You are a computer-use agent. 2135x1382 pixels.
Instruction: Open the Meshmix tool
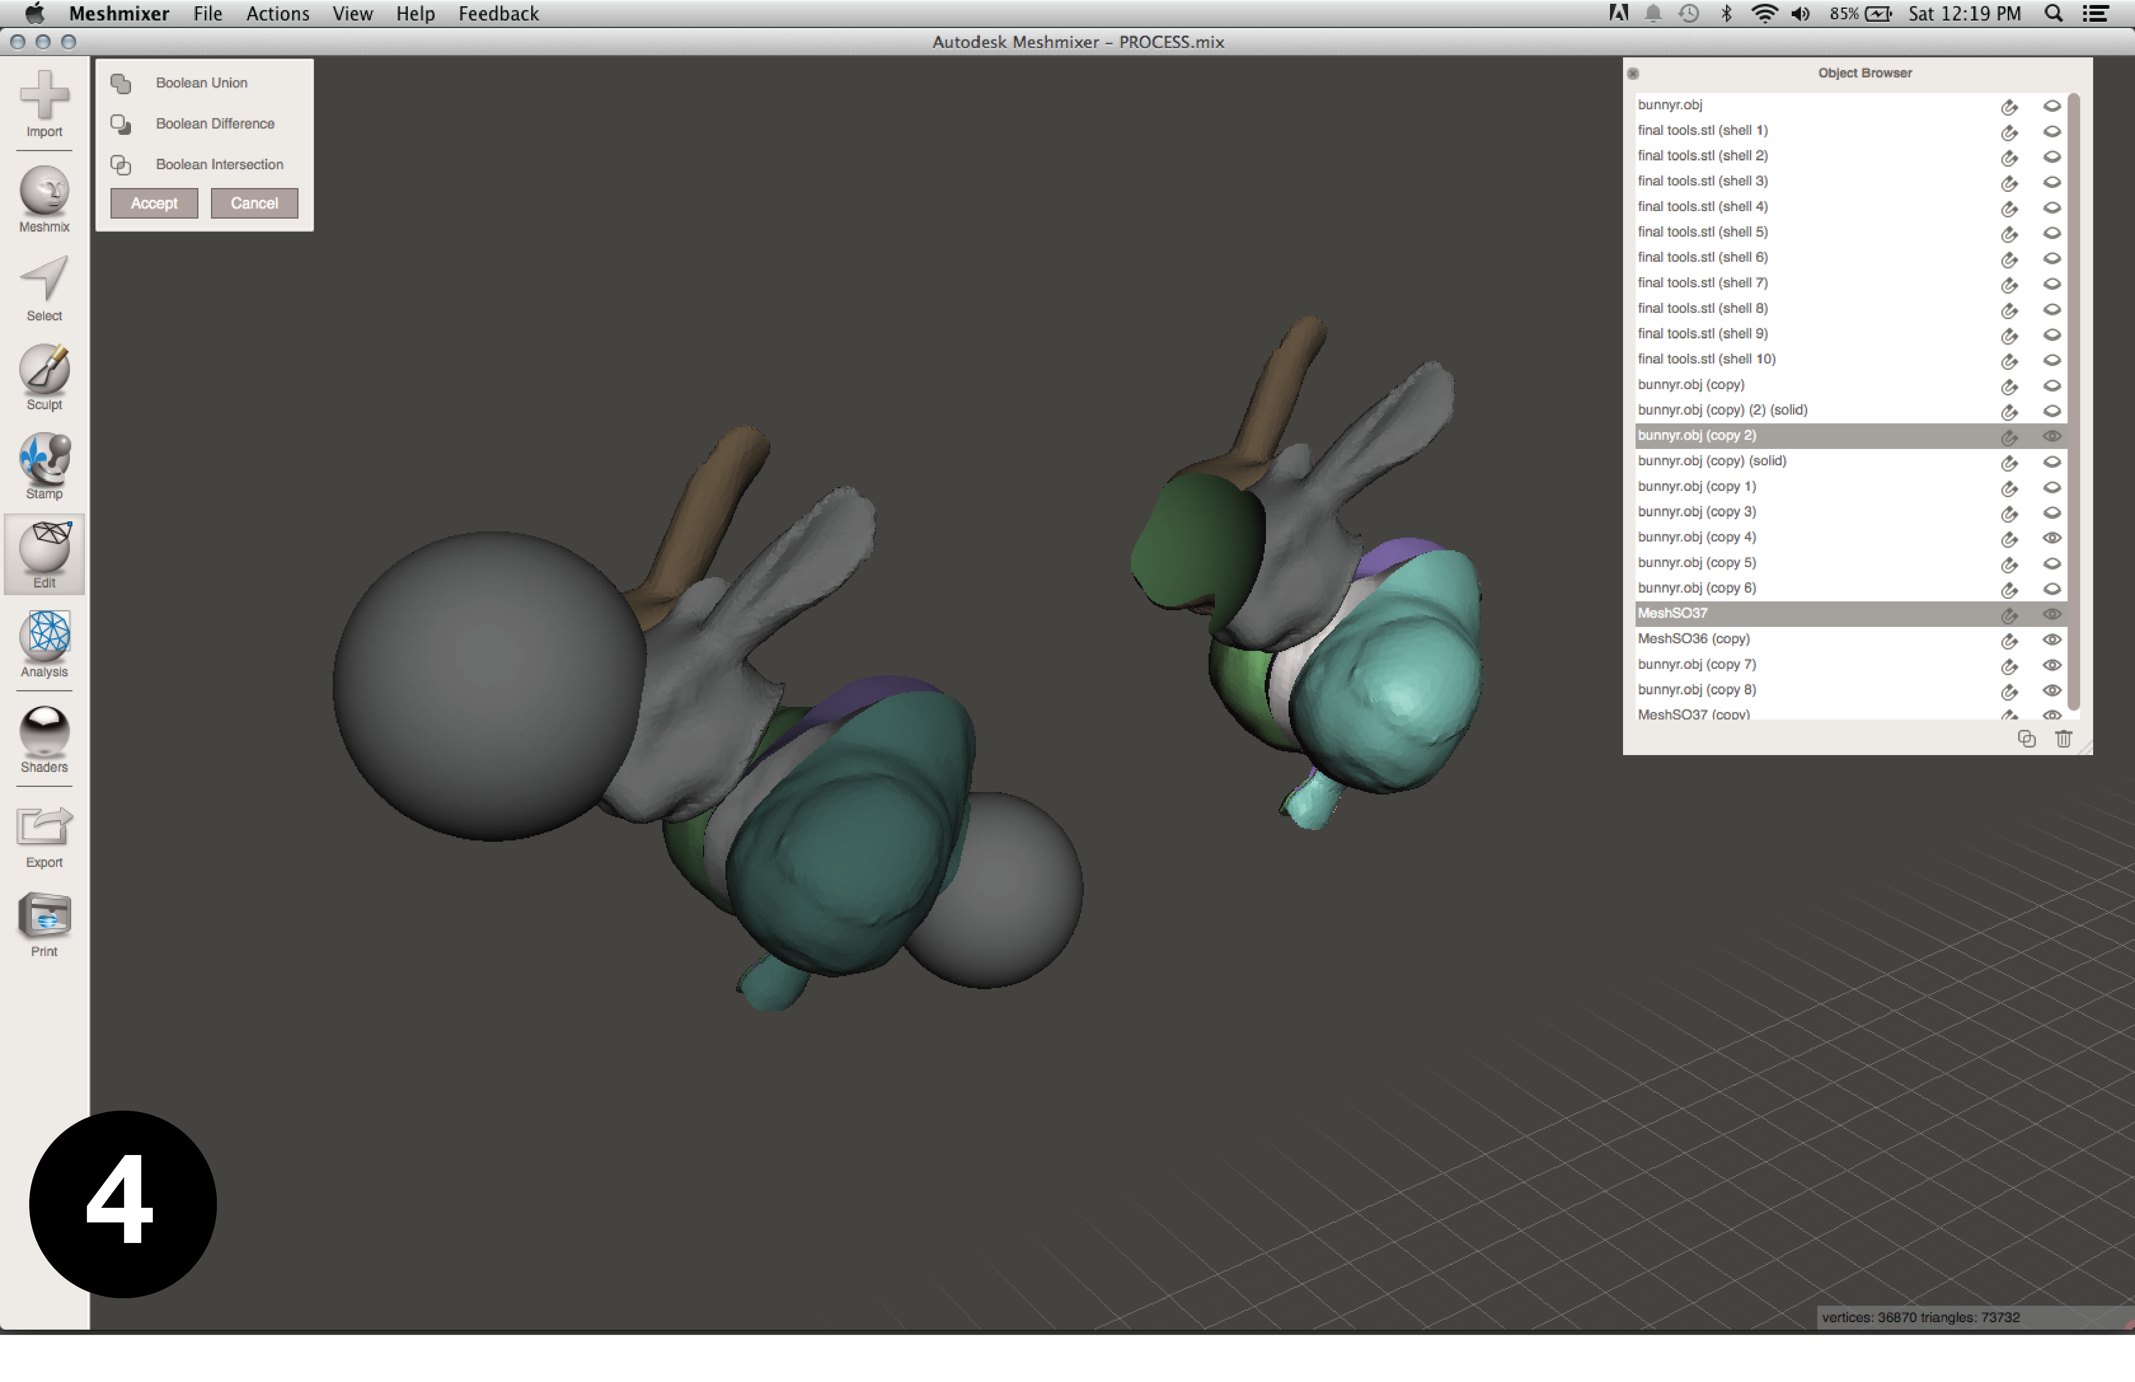pos(44,199)
